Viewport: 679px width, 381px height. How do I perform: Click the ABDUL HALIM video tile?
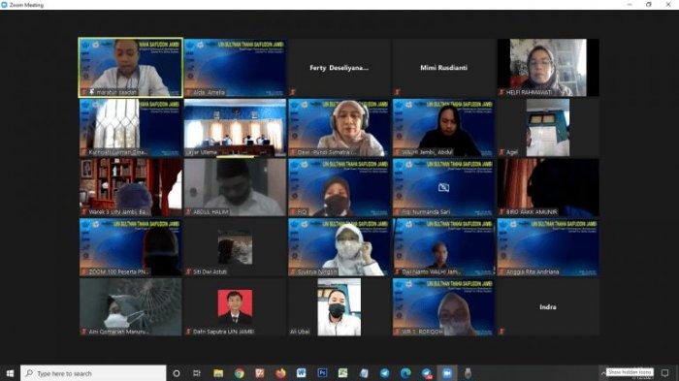point(235,187)
